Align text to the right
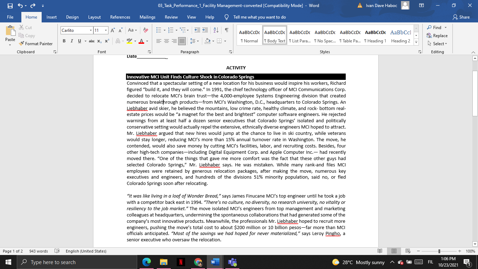The height and width of the screenshot is (269, 478). pos(174,41)
